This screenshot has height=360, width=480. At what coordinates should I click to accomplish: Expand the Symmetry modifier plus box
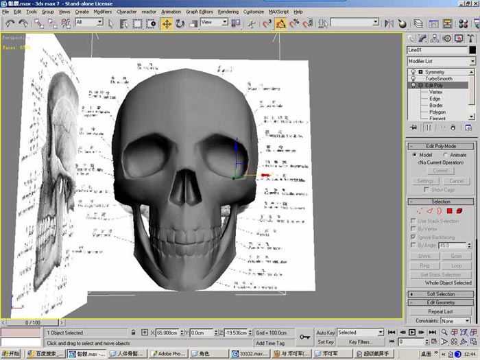point(420,72)
